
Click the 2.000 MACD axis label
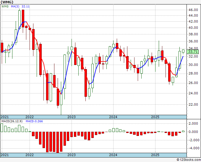(193, 123)
